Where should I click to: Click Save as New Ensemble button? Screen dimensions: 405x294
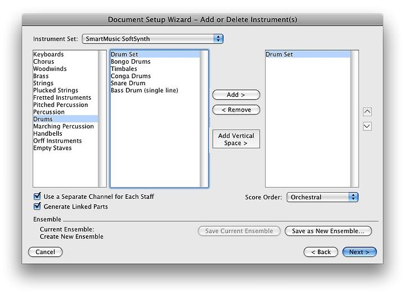click(x=328, y=231)
